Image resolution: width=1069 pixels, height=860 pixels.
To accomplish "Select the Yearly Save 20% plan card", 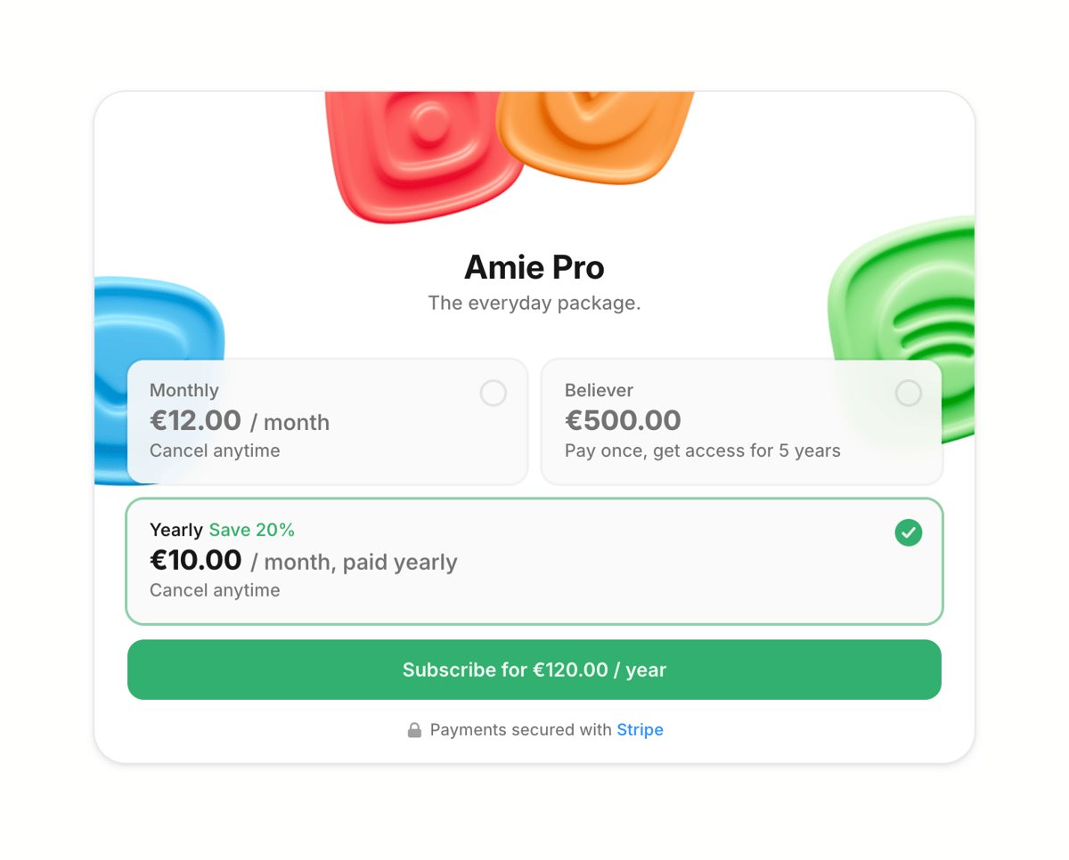I will (534, 561).
